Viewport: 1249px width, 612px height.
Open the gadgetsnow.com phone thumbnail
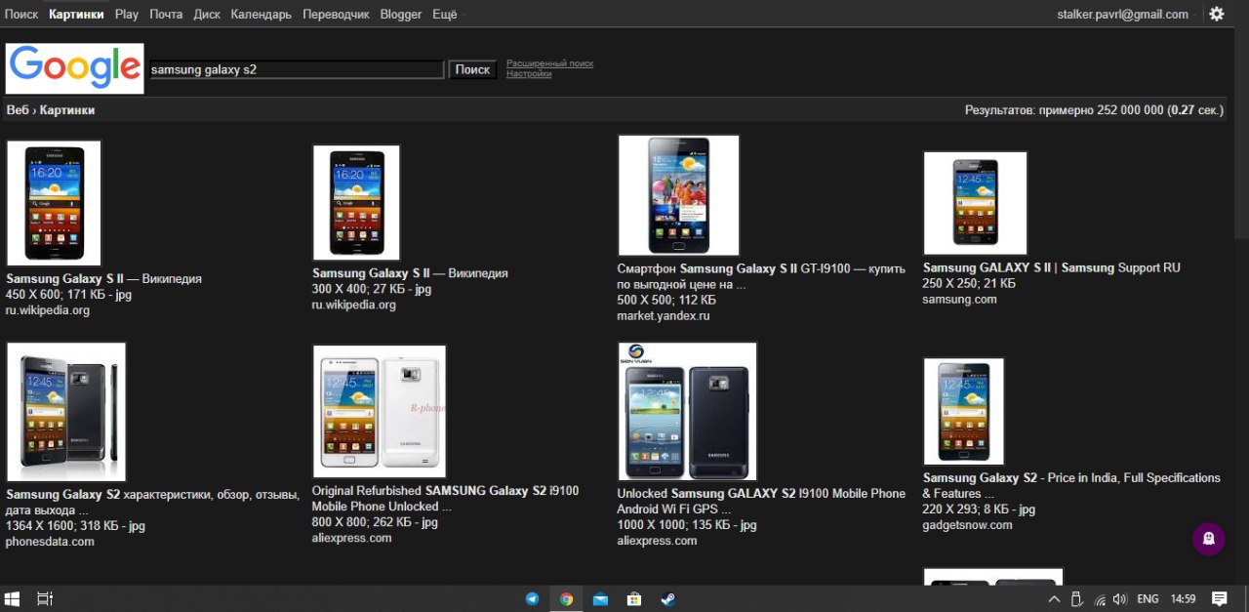[x=964, y=412]
